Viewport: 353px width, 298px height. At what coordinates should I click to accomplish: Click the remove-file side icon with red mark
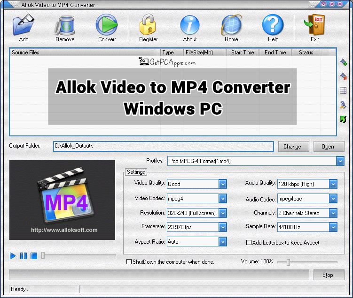pyautogui.click(x=343, y=76)
